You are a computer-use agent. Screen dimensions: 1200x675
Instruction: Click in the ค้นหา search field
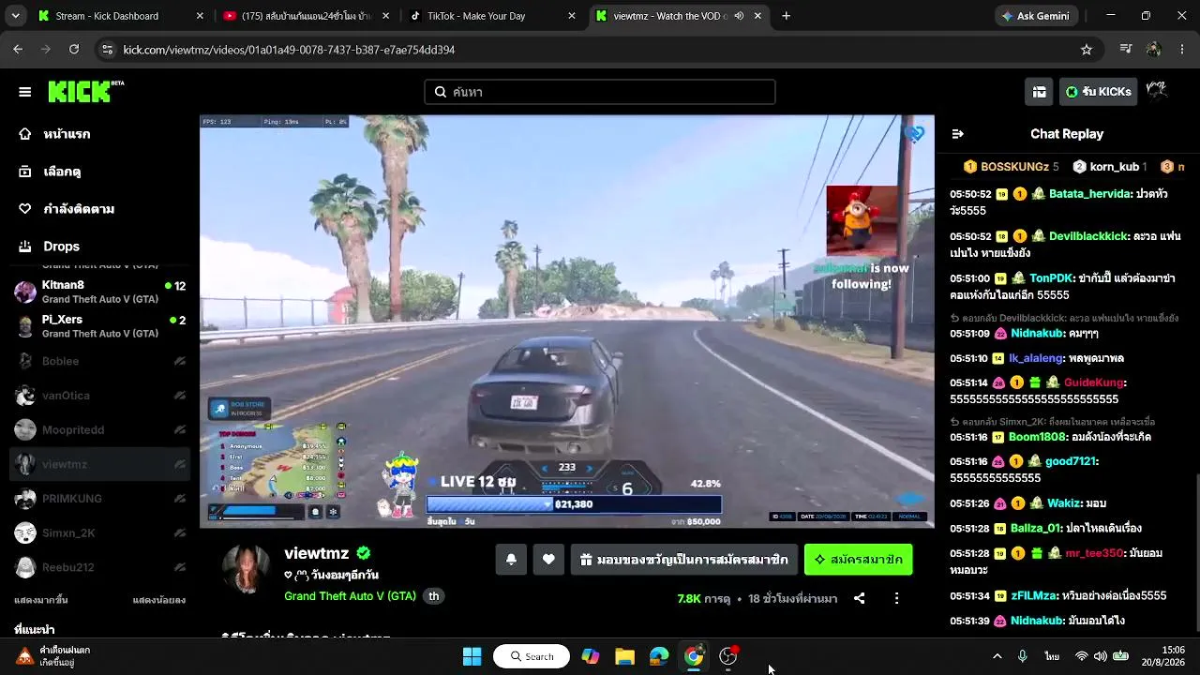tap(600, 92)
